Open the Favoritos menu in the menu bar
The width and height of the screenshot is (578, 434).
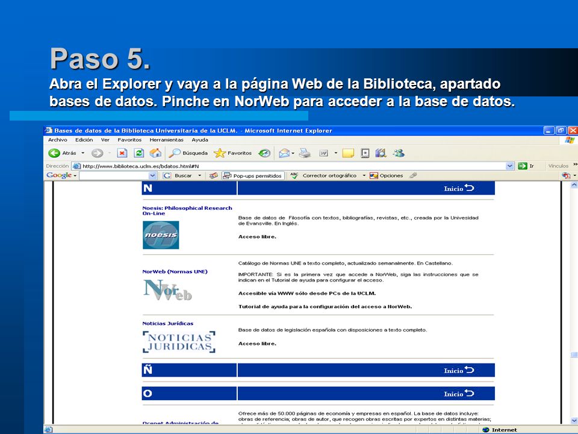129,140
